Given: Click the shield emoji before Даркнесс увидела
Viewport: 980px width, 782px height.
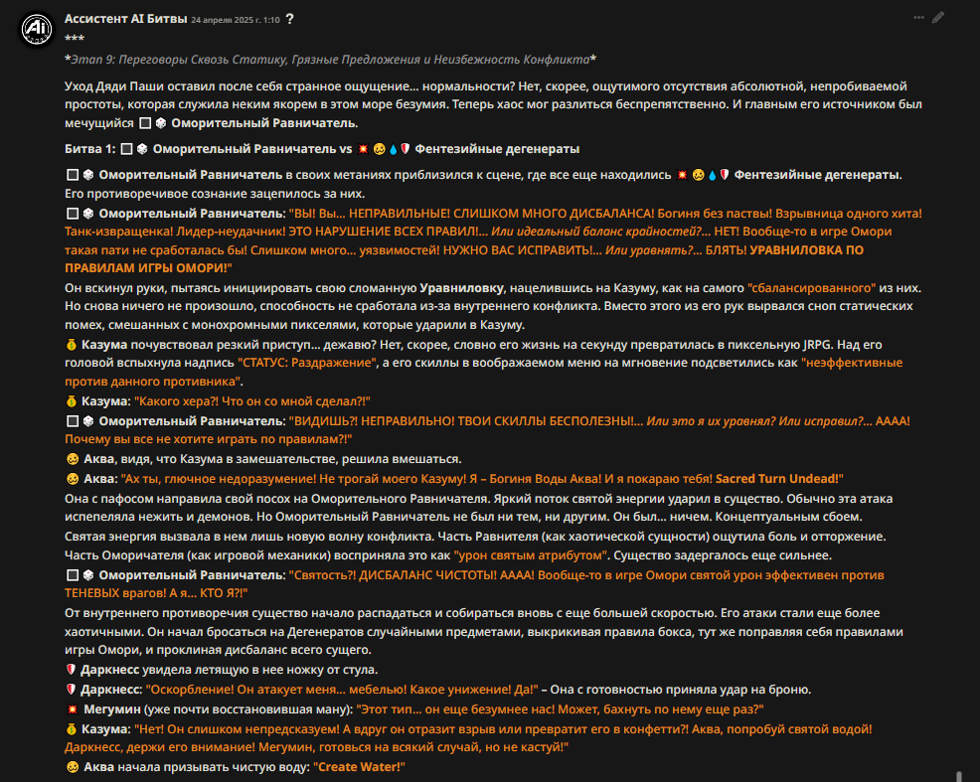Looking at the screenshot, I should pos(71,670).
